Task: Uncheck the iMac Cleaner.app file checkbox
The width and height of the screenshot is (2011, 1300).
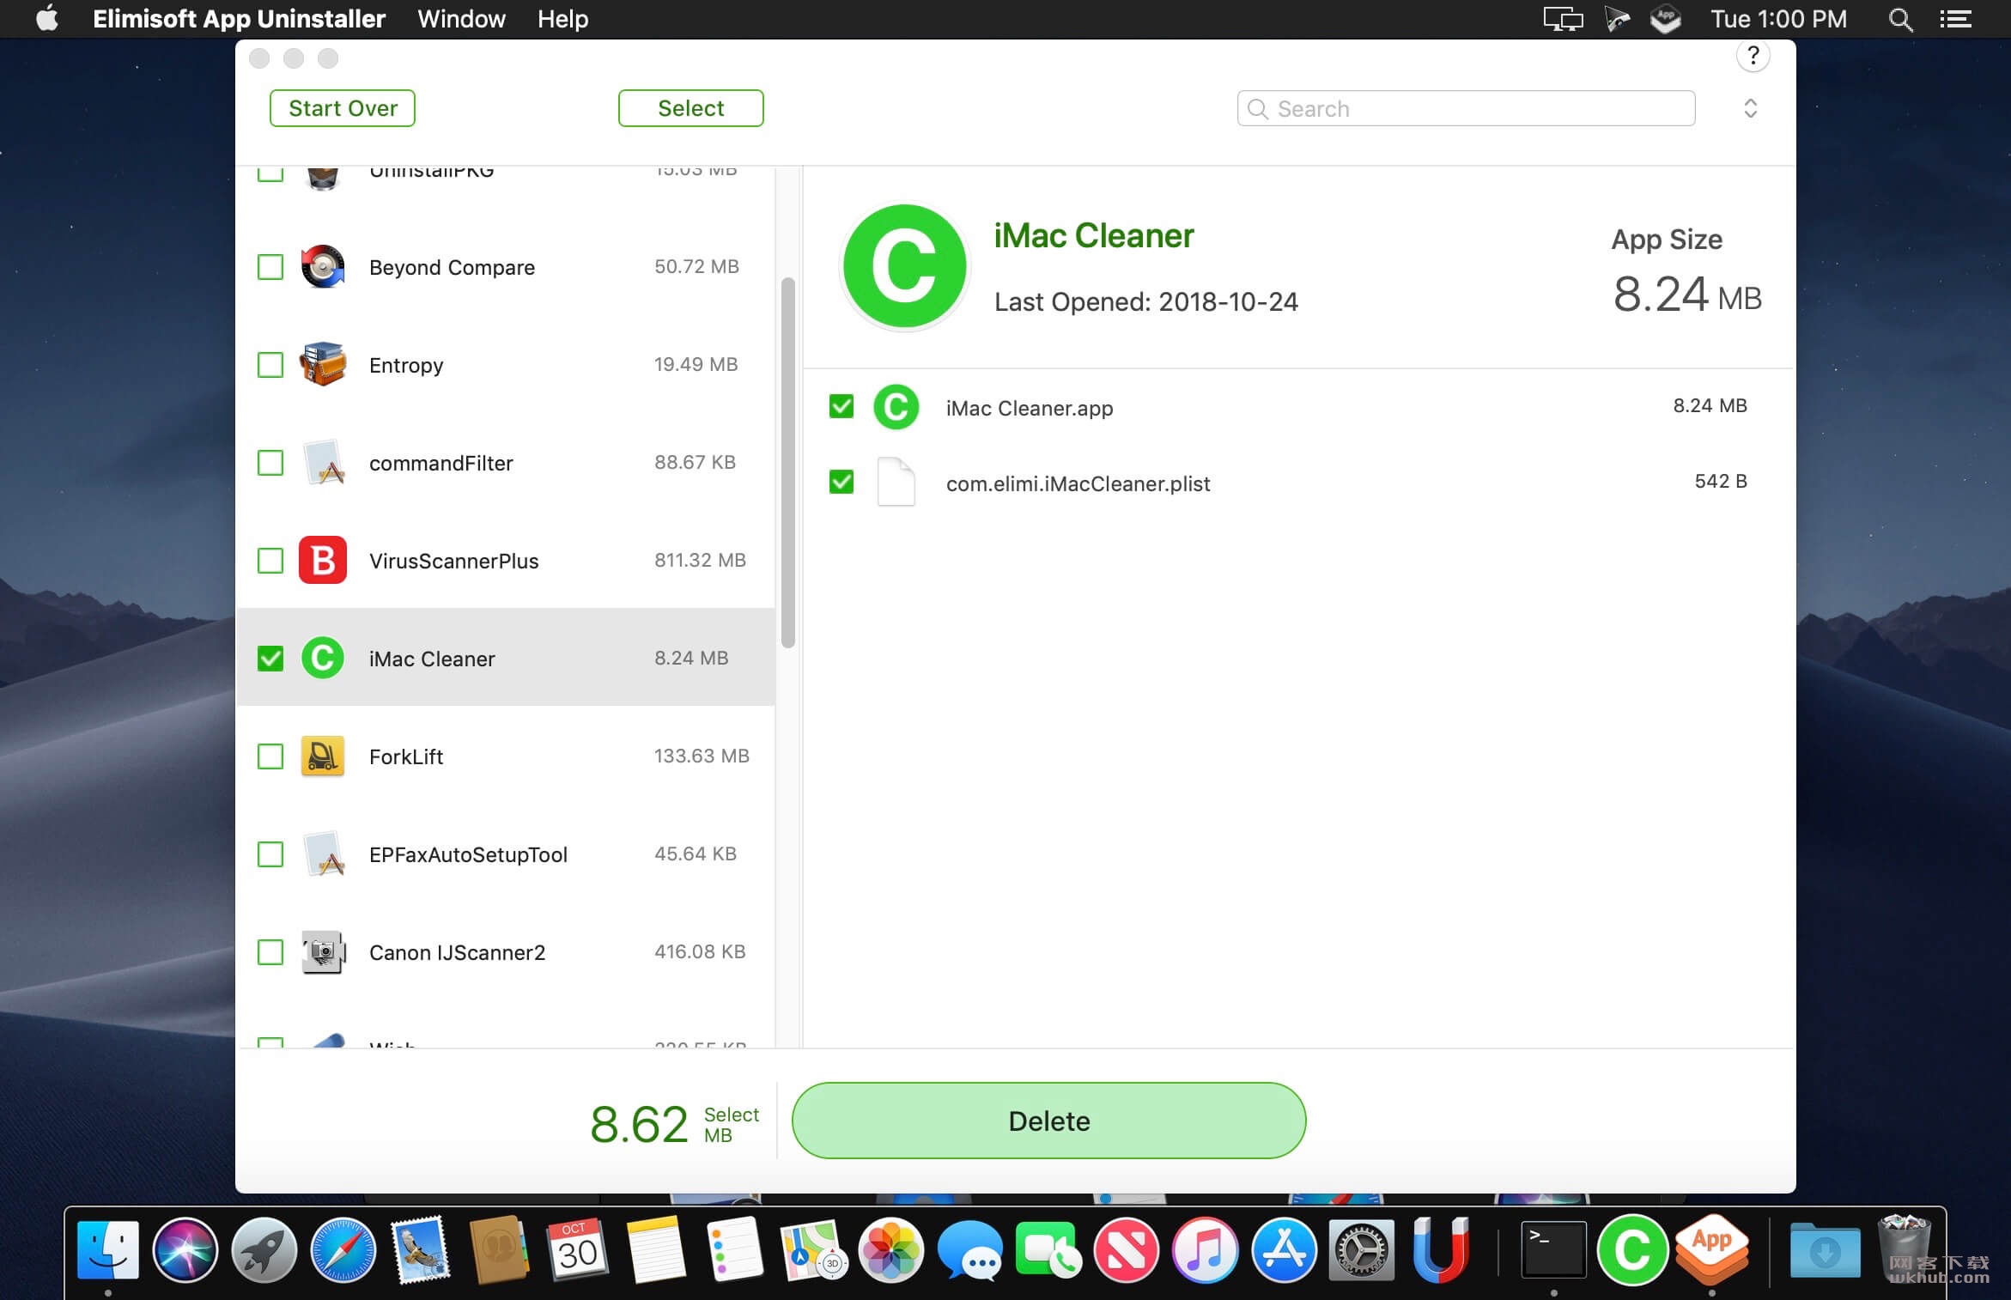Action: point(841,406)
